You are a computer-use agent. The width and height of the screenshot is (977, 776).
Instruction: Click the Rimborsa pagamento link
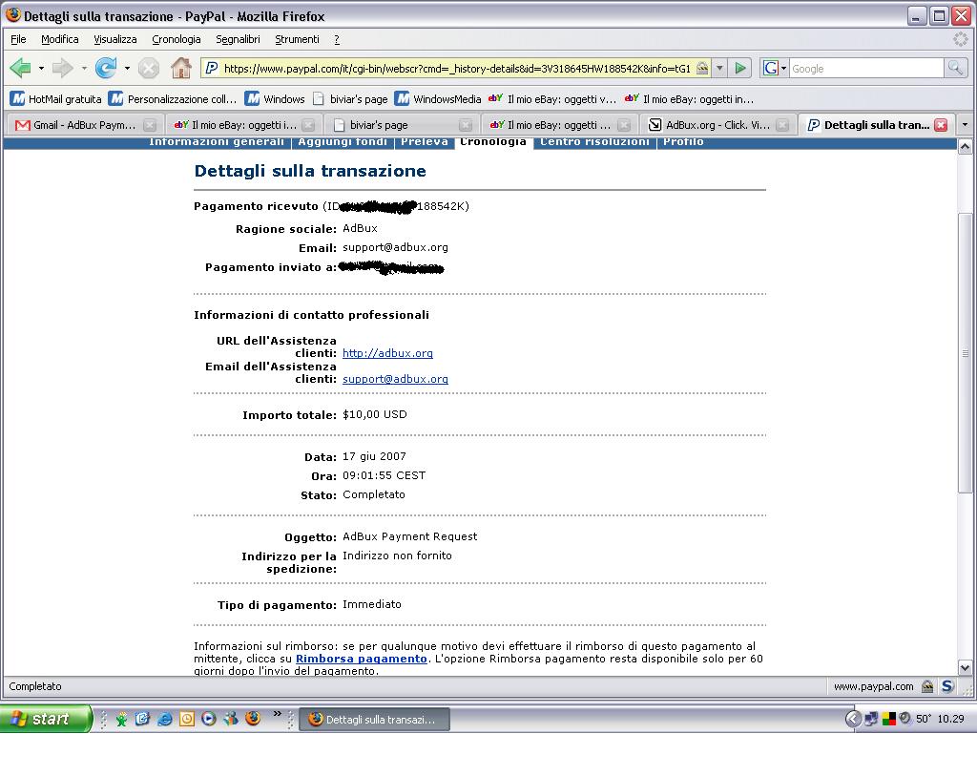coord(362,659)
